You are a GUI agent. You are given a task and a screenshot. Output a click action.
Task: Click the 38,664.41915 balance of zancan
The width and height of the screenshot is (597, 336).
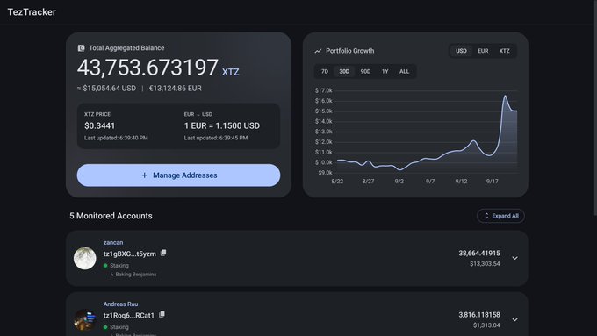(x=479, y=253)
